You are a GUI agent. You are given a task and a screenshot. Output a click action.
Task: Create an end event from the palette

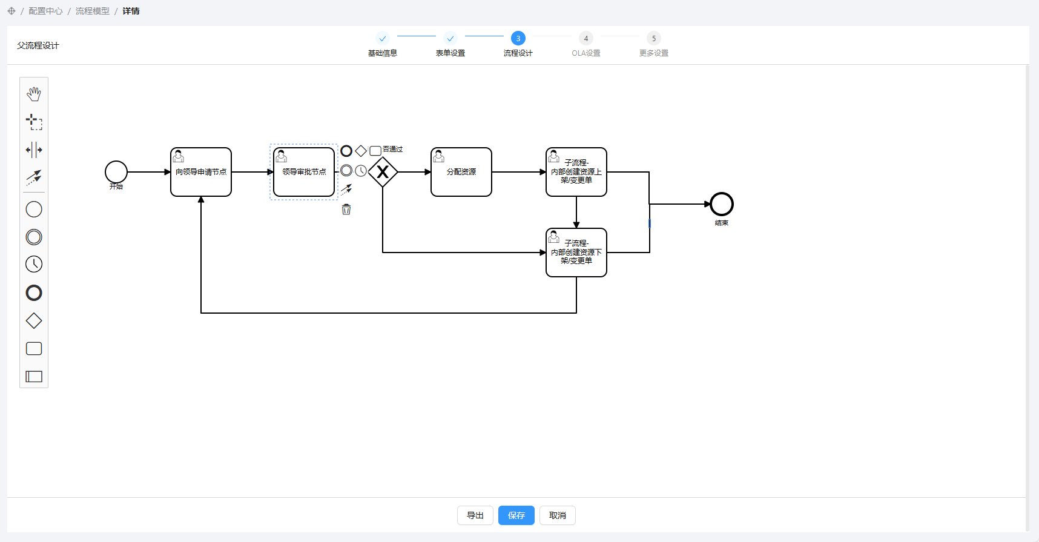34,293
